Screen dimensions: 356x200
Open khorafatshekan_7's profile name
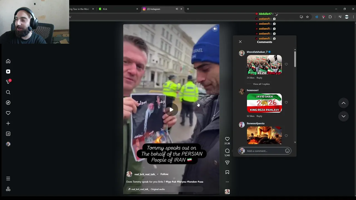click(x=257, y=52)
